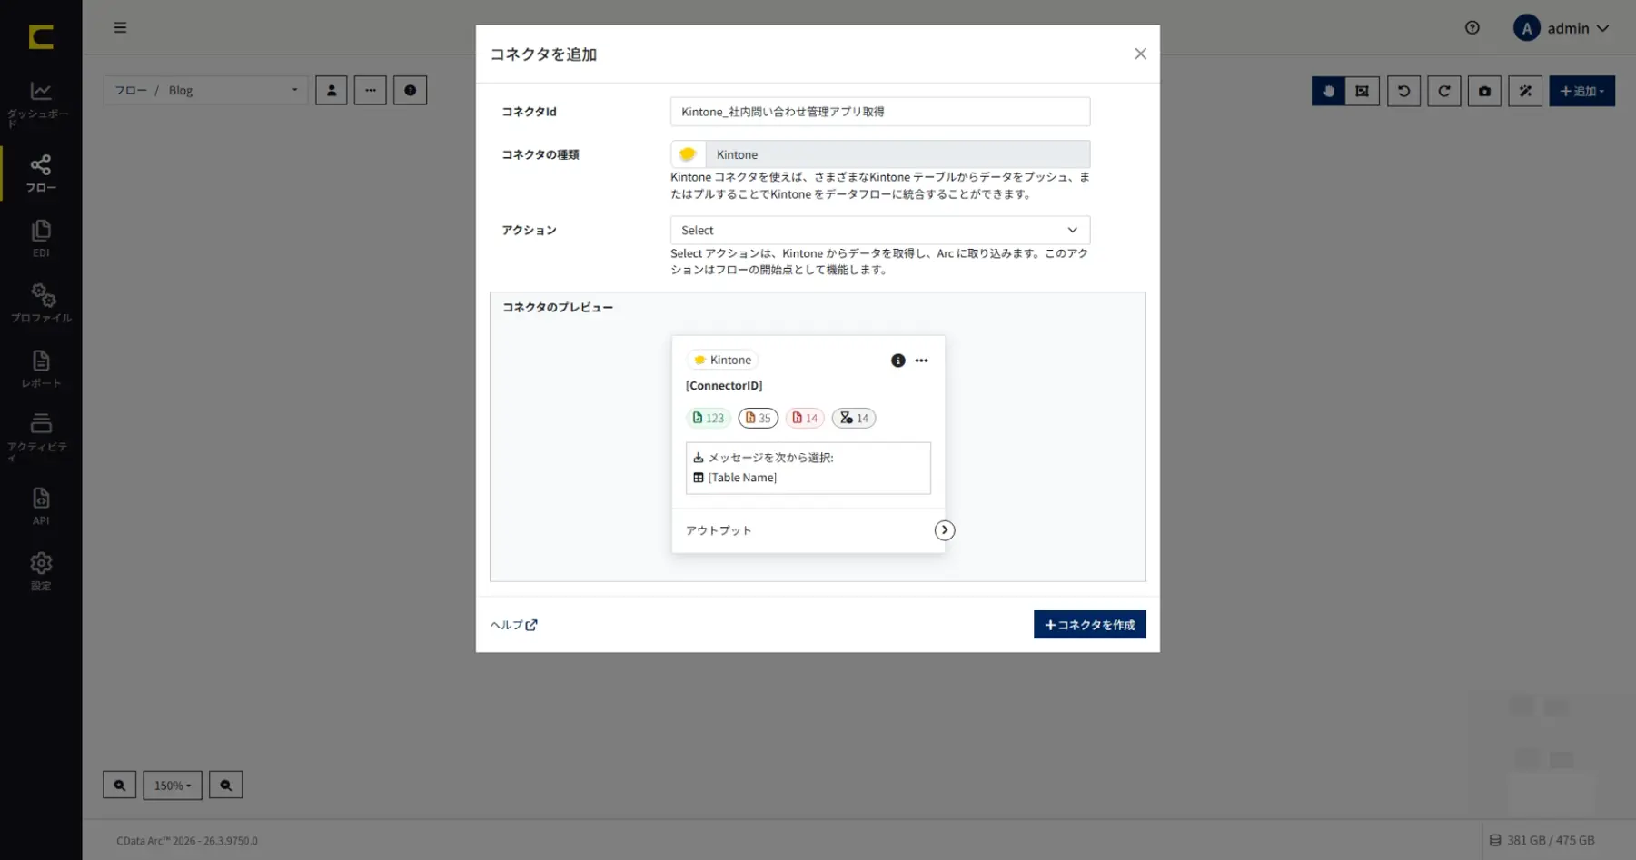Click the info button in flow toolbar
Screen dimensions: 1636x860
pos(411,90)
